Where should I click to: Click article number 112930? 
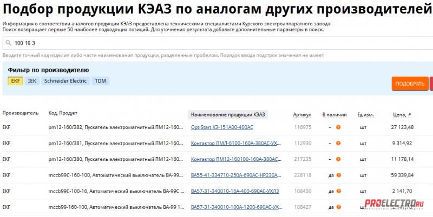[303, 143]
